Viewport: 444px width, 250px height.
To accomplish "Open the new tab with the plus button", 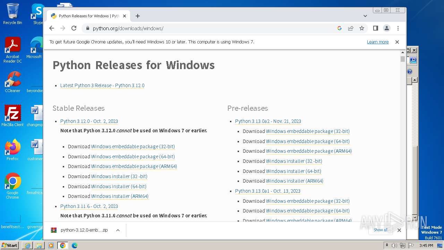I will 138,16.
